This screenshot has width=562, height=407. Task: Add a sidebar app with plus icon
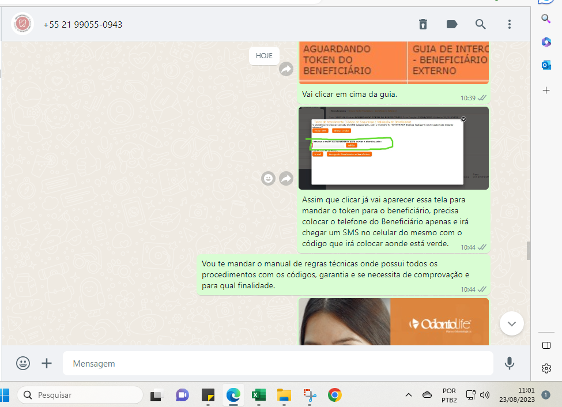click(x=546, y=91)
